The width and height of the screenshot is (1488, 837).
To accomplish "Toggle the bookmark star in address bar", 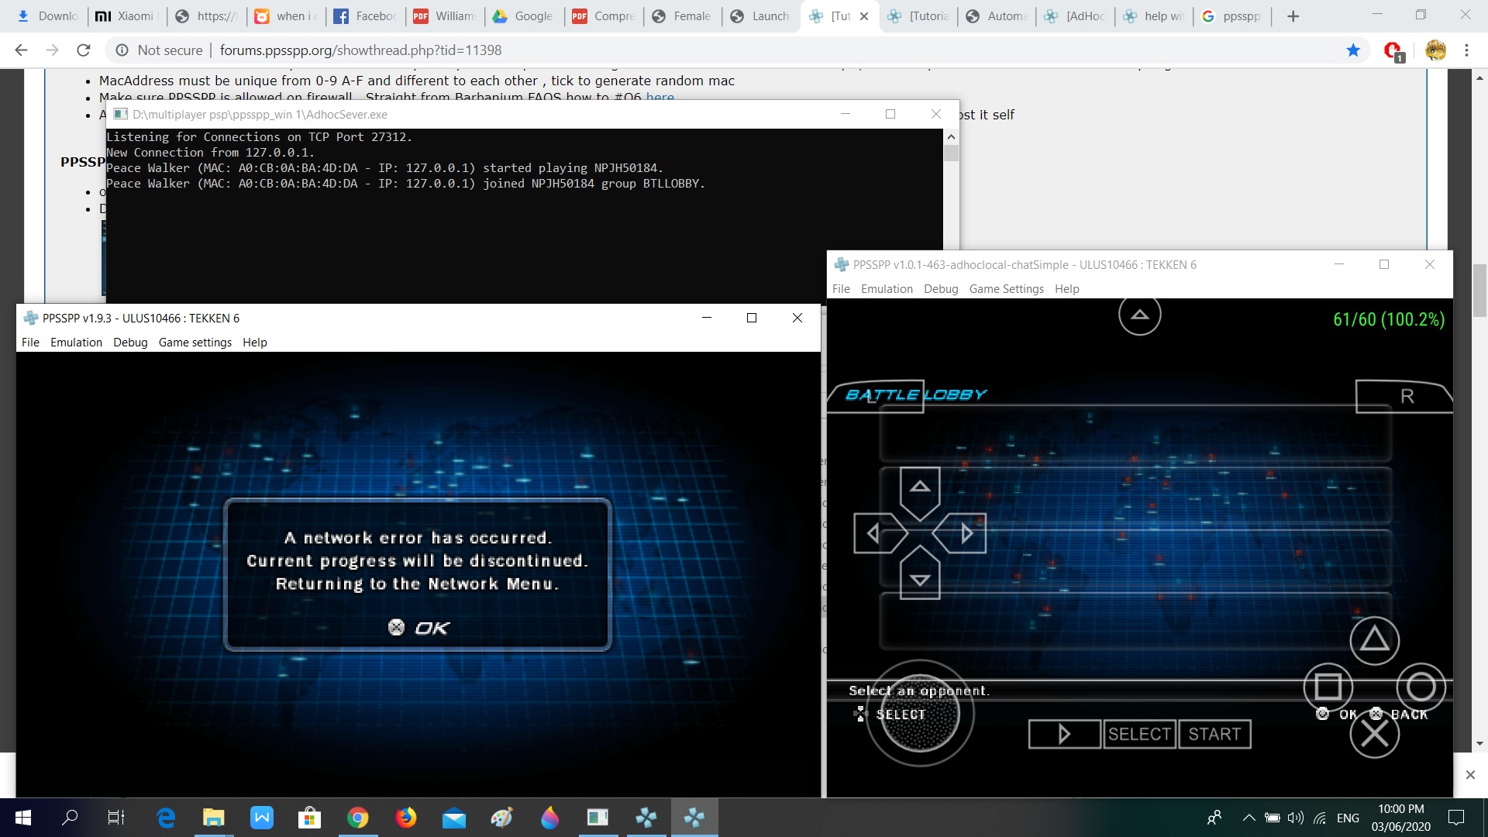I will coord(1352,50).
